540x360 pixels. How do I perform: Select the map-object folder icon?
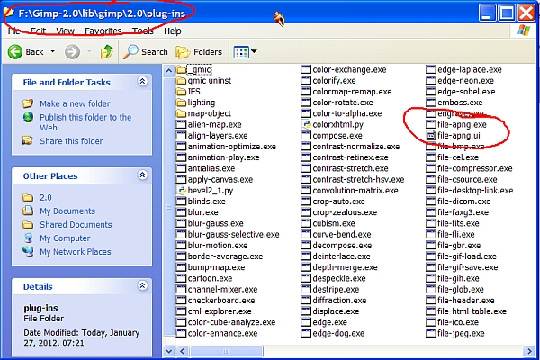181,113
